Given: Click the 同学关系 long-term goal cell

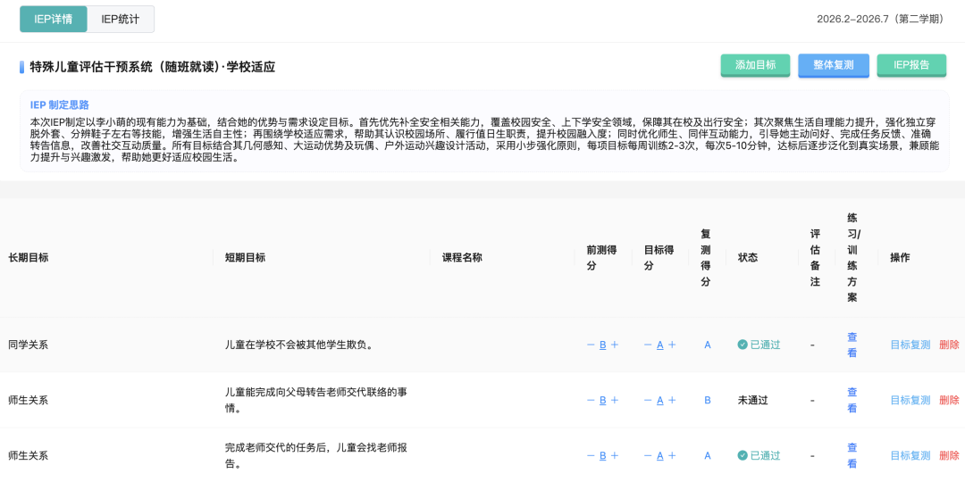Looking at the screenshot, I should click(x=29, y=345).
